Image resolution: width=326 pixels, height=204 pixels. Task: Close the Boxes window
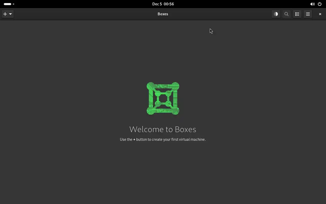click(x=320, y=14)
